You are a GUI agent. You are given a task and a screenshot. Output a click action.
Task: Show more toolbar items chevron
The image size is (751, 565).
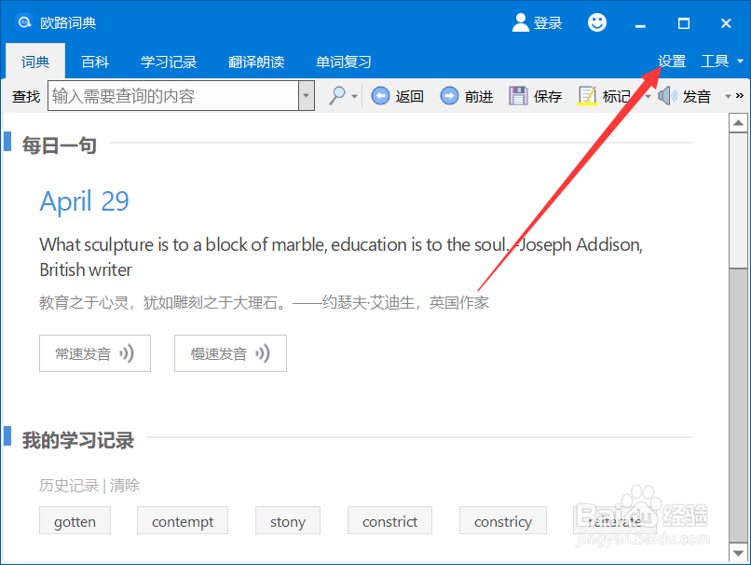pyautogui.click(x=740, y=96)
